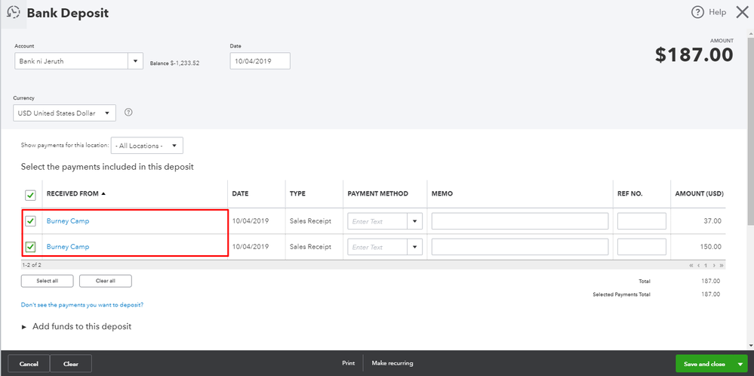The image size is (754, 376).
Task: Uncheck the Burney Camp 150.00 payment
Action: point(30,247)
